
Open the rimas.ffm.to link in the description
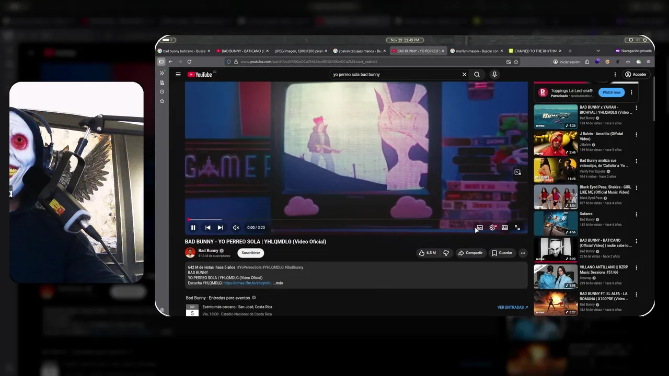(x=247, y=283)
